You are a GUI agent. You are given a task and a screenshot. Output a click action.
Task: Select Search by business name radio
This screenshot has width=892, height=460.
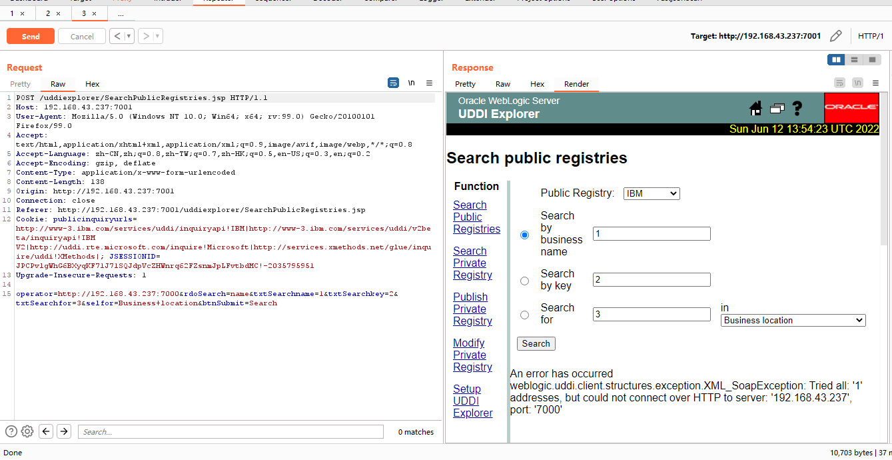coord(524,235)
